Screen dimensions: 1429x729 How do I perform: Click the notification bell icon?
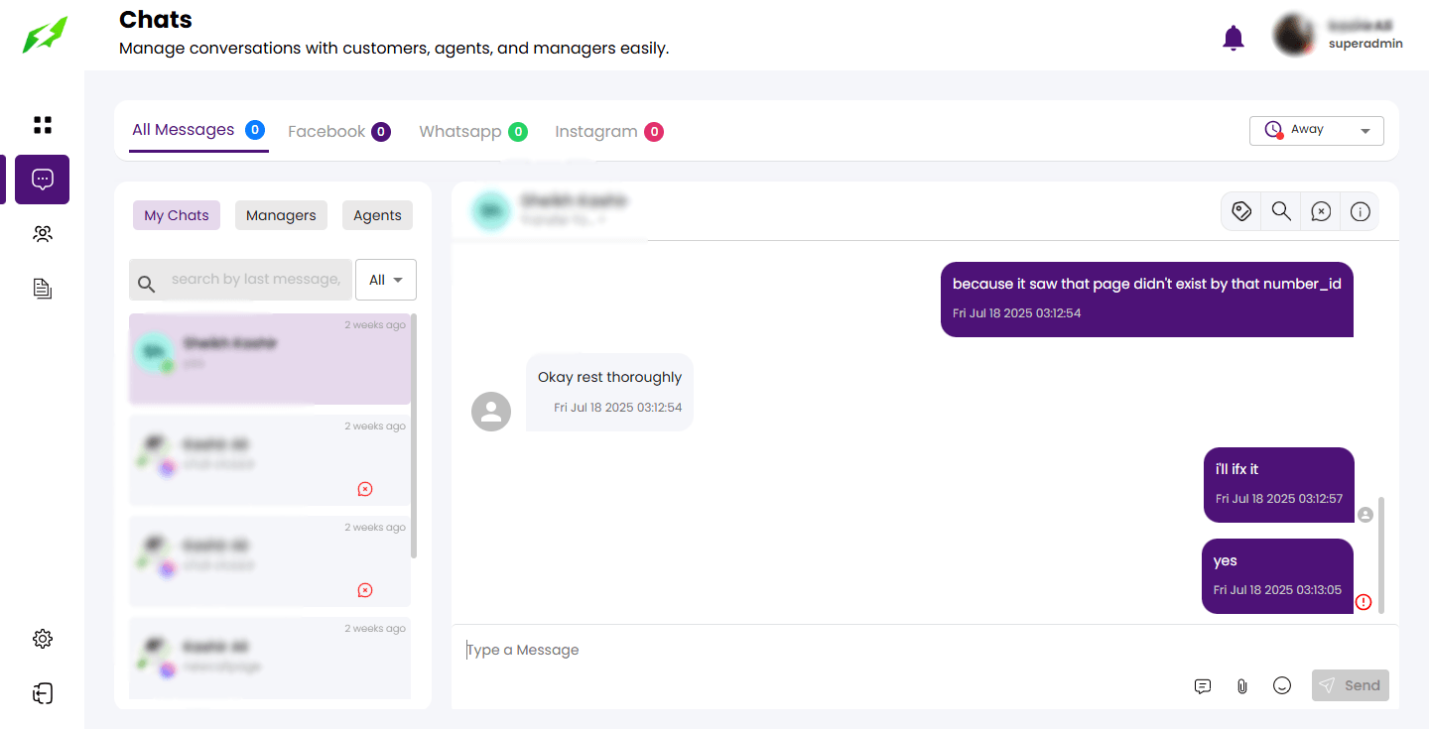coord(1233,39)
